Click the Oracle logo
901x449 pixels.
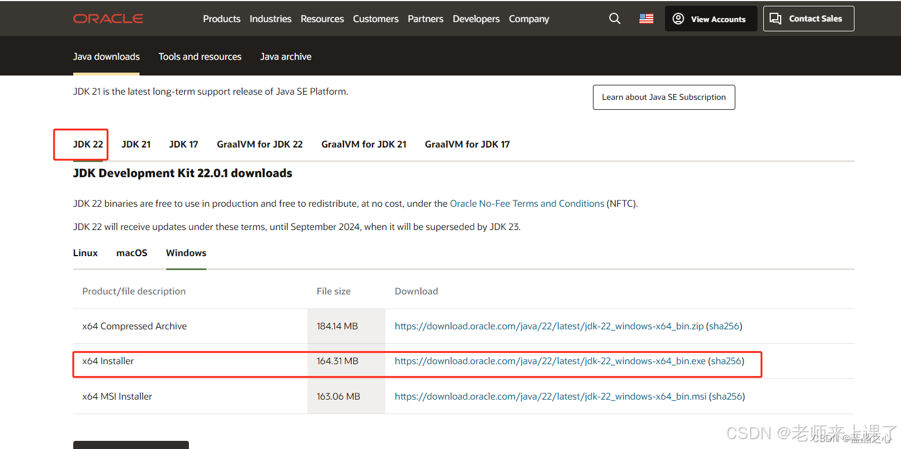coord(108,19)
